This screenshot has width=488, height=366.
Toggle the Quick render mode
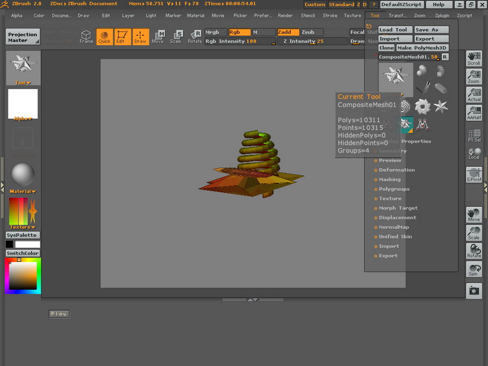(x=103, y=38)
